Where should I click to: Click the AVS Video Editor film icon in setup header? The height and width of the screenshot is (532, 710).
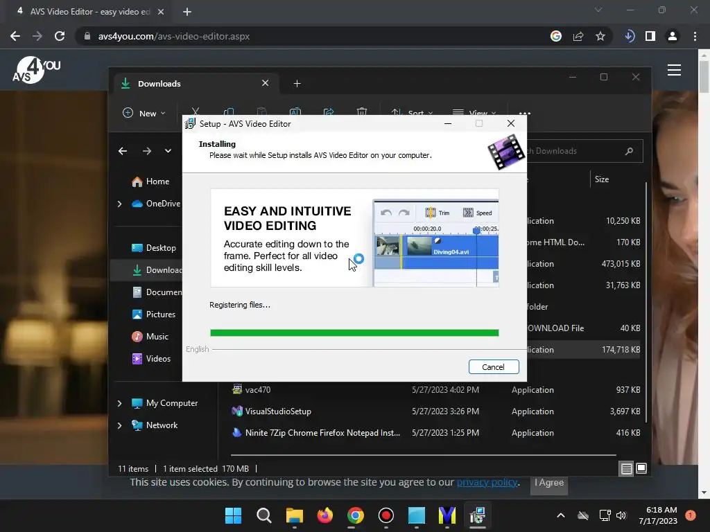click(505, 152)
